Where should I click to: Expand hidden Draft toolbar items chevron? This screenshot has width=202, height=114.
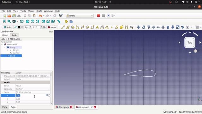(192, 27)
